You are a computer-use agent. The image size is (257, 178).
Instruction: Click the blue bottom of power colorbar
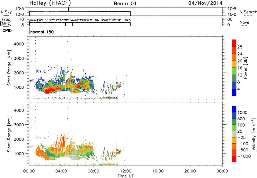pos(234,92)
